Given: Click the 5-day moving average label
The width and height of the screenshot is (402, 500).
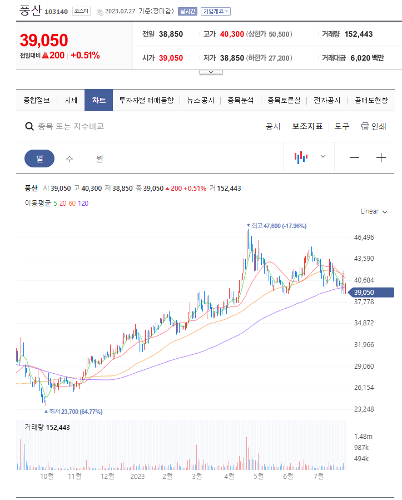Looking at the screenshot, I should (56, 204).
